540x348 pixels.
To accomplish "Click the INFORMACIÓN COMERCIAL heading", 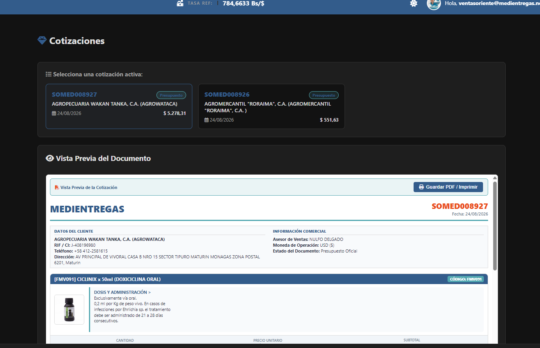I will [299, 231].
